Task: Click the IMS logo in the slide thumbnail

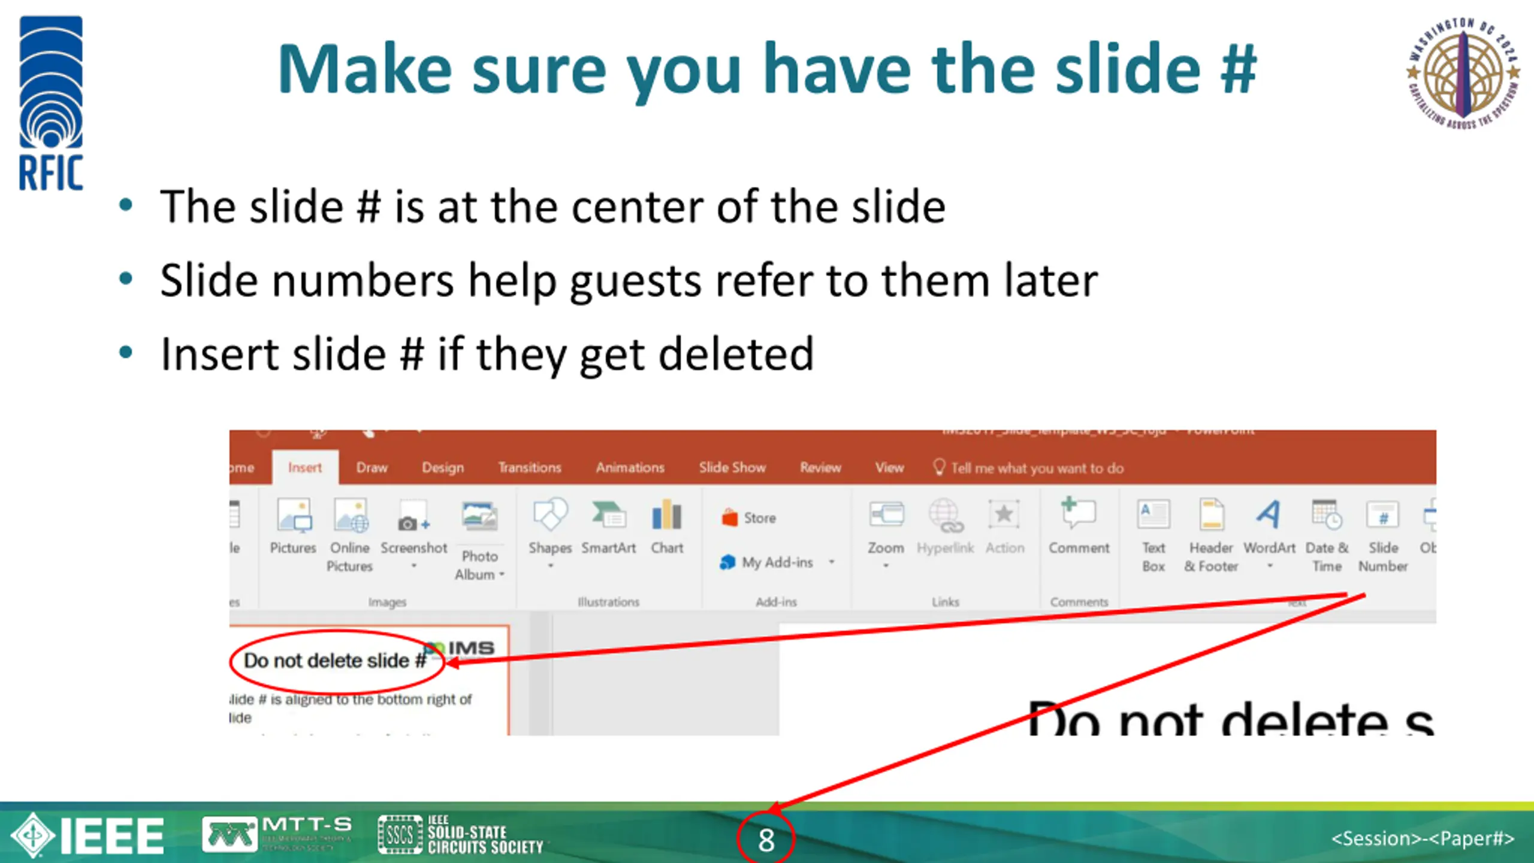Action: [x=460, y=648]
